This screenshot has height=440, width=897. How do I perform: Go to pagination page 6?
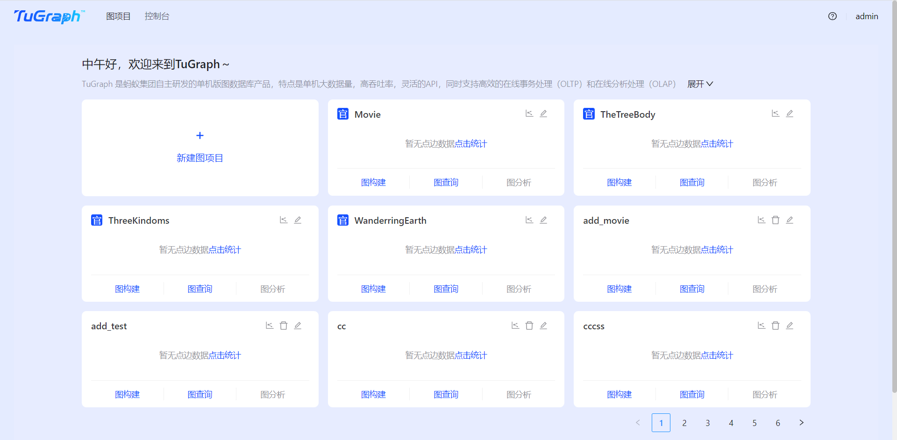point(778,423)
